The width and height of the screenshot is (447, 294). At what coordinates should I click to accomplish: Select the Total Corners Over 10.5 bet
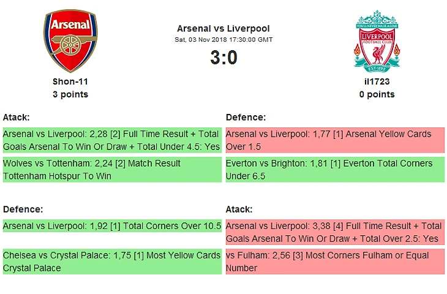(111, 226)
